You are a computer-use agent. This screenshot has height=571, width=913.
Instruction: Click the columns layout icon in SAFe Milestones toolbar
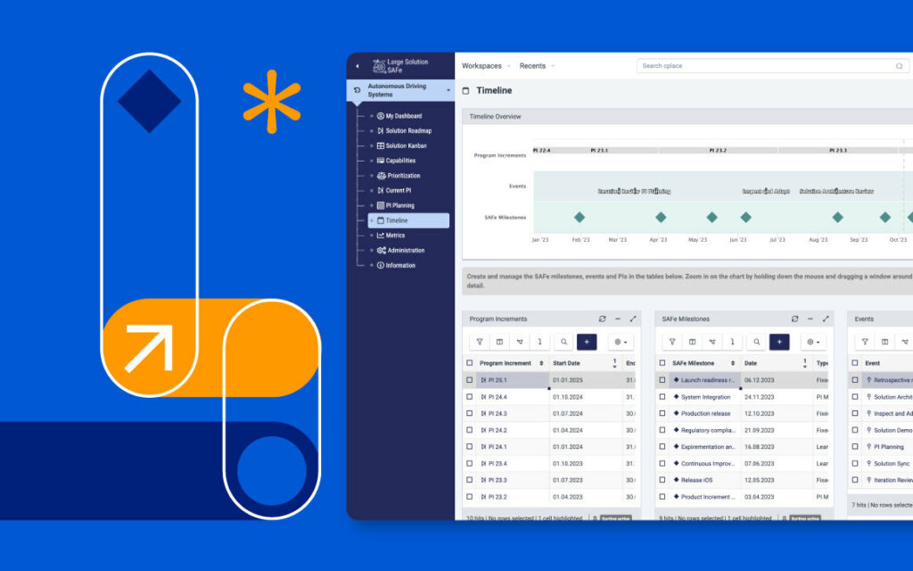(x=692, y=342)
